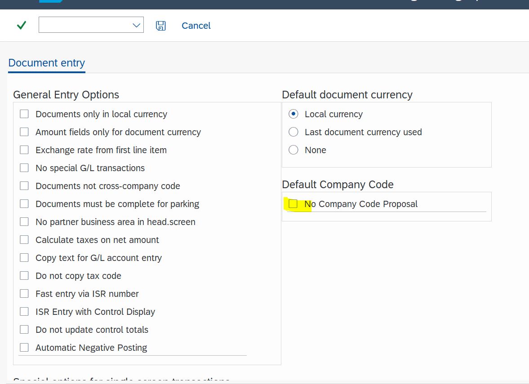The height and width of the screenshot is (384, 529).
Task: Select None for default document currency
Action: tap(293, 150)
